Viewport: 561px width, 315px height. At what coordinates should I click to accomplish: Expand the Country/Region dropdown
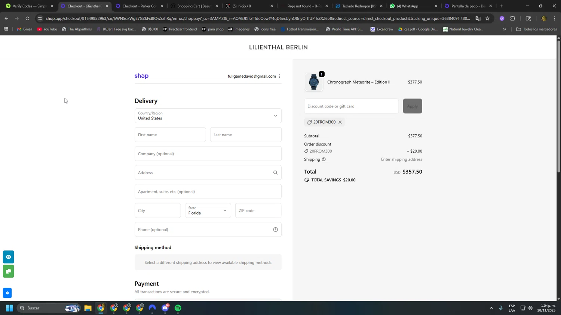(x=208, y=116)
